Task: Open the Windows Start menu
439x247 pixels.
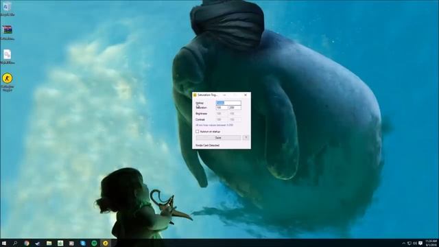Action: click(4, 243)
